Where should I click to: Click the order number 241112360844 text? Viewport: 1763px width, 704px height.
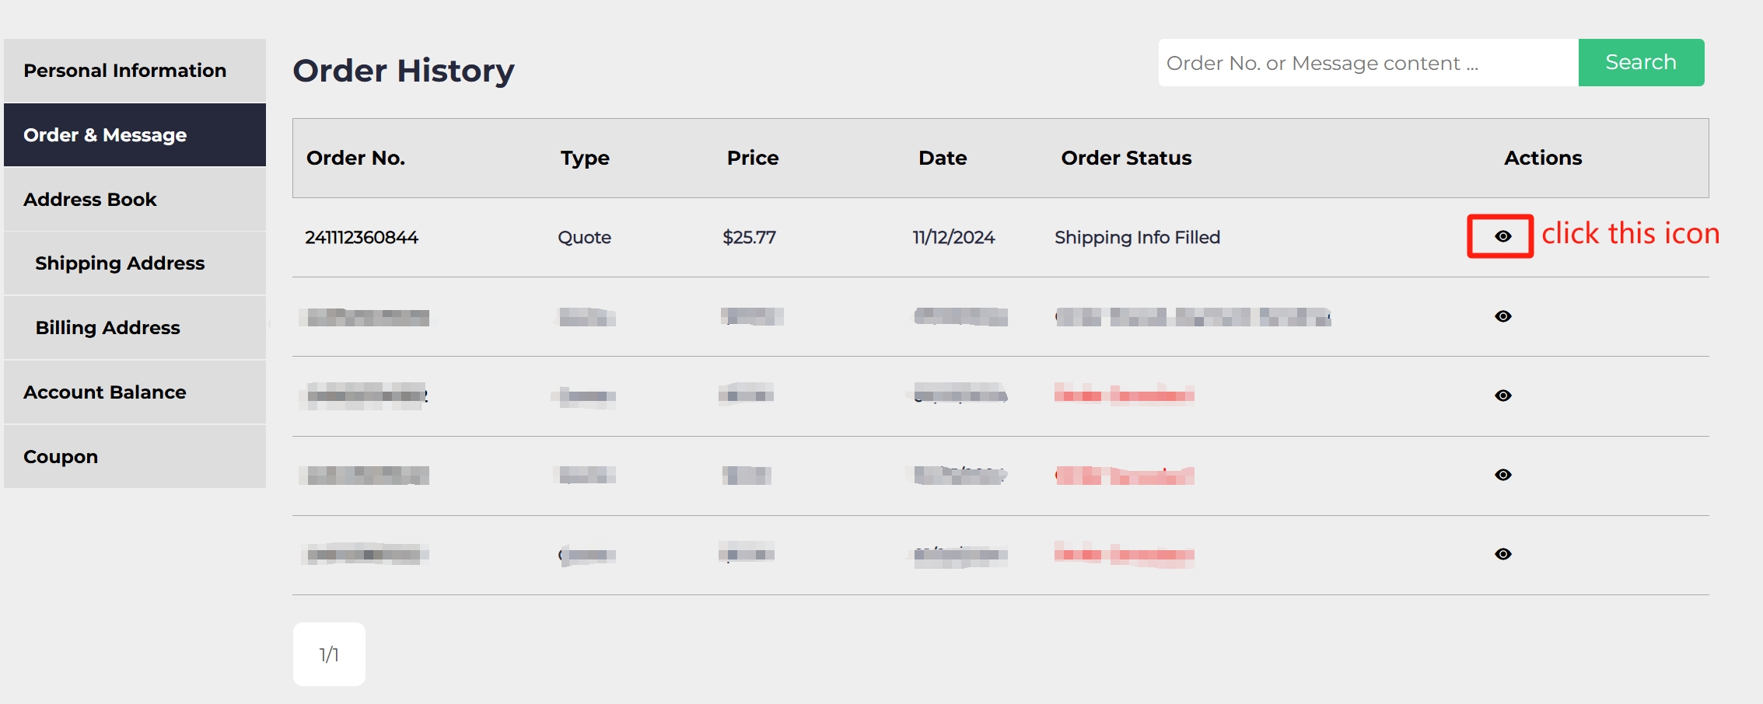362,238
